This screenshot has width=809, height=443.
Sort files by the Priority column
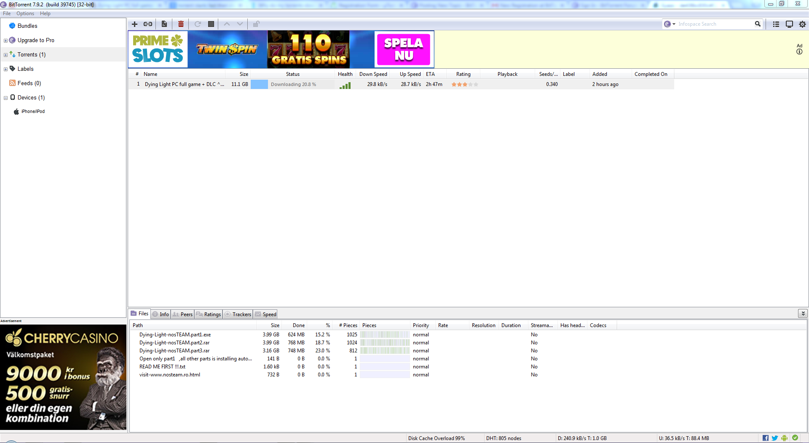click(x=423, y=325)
